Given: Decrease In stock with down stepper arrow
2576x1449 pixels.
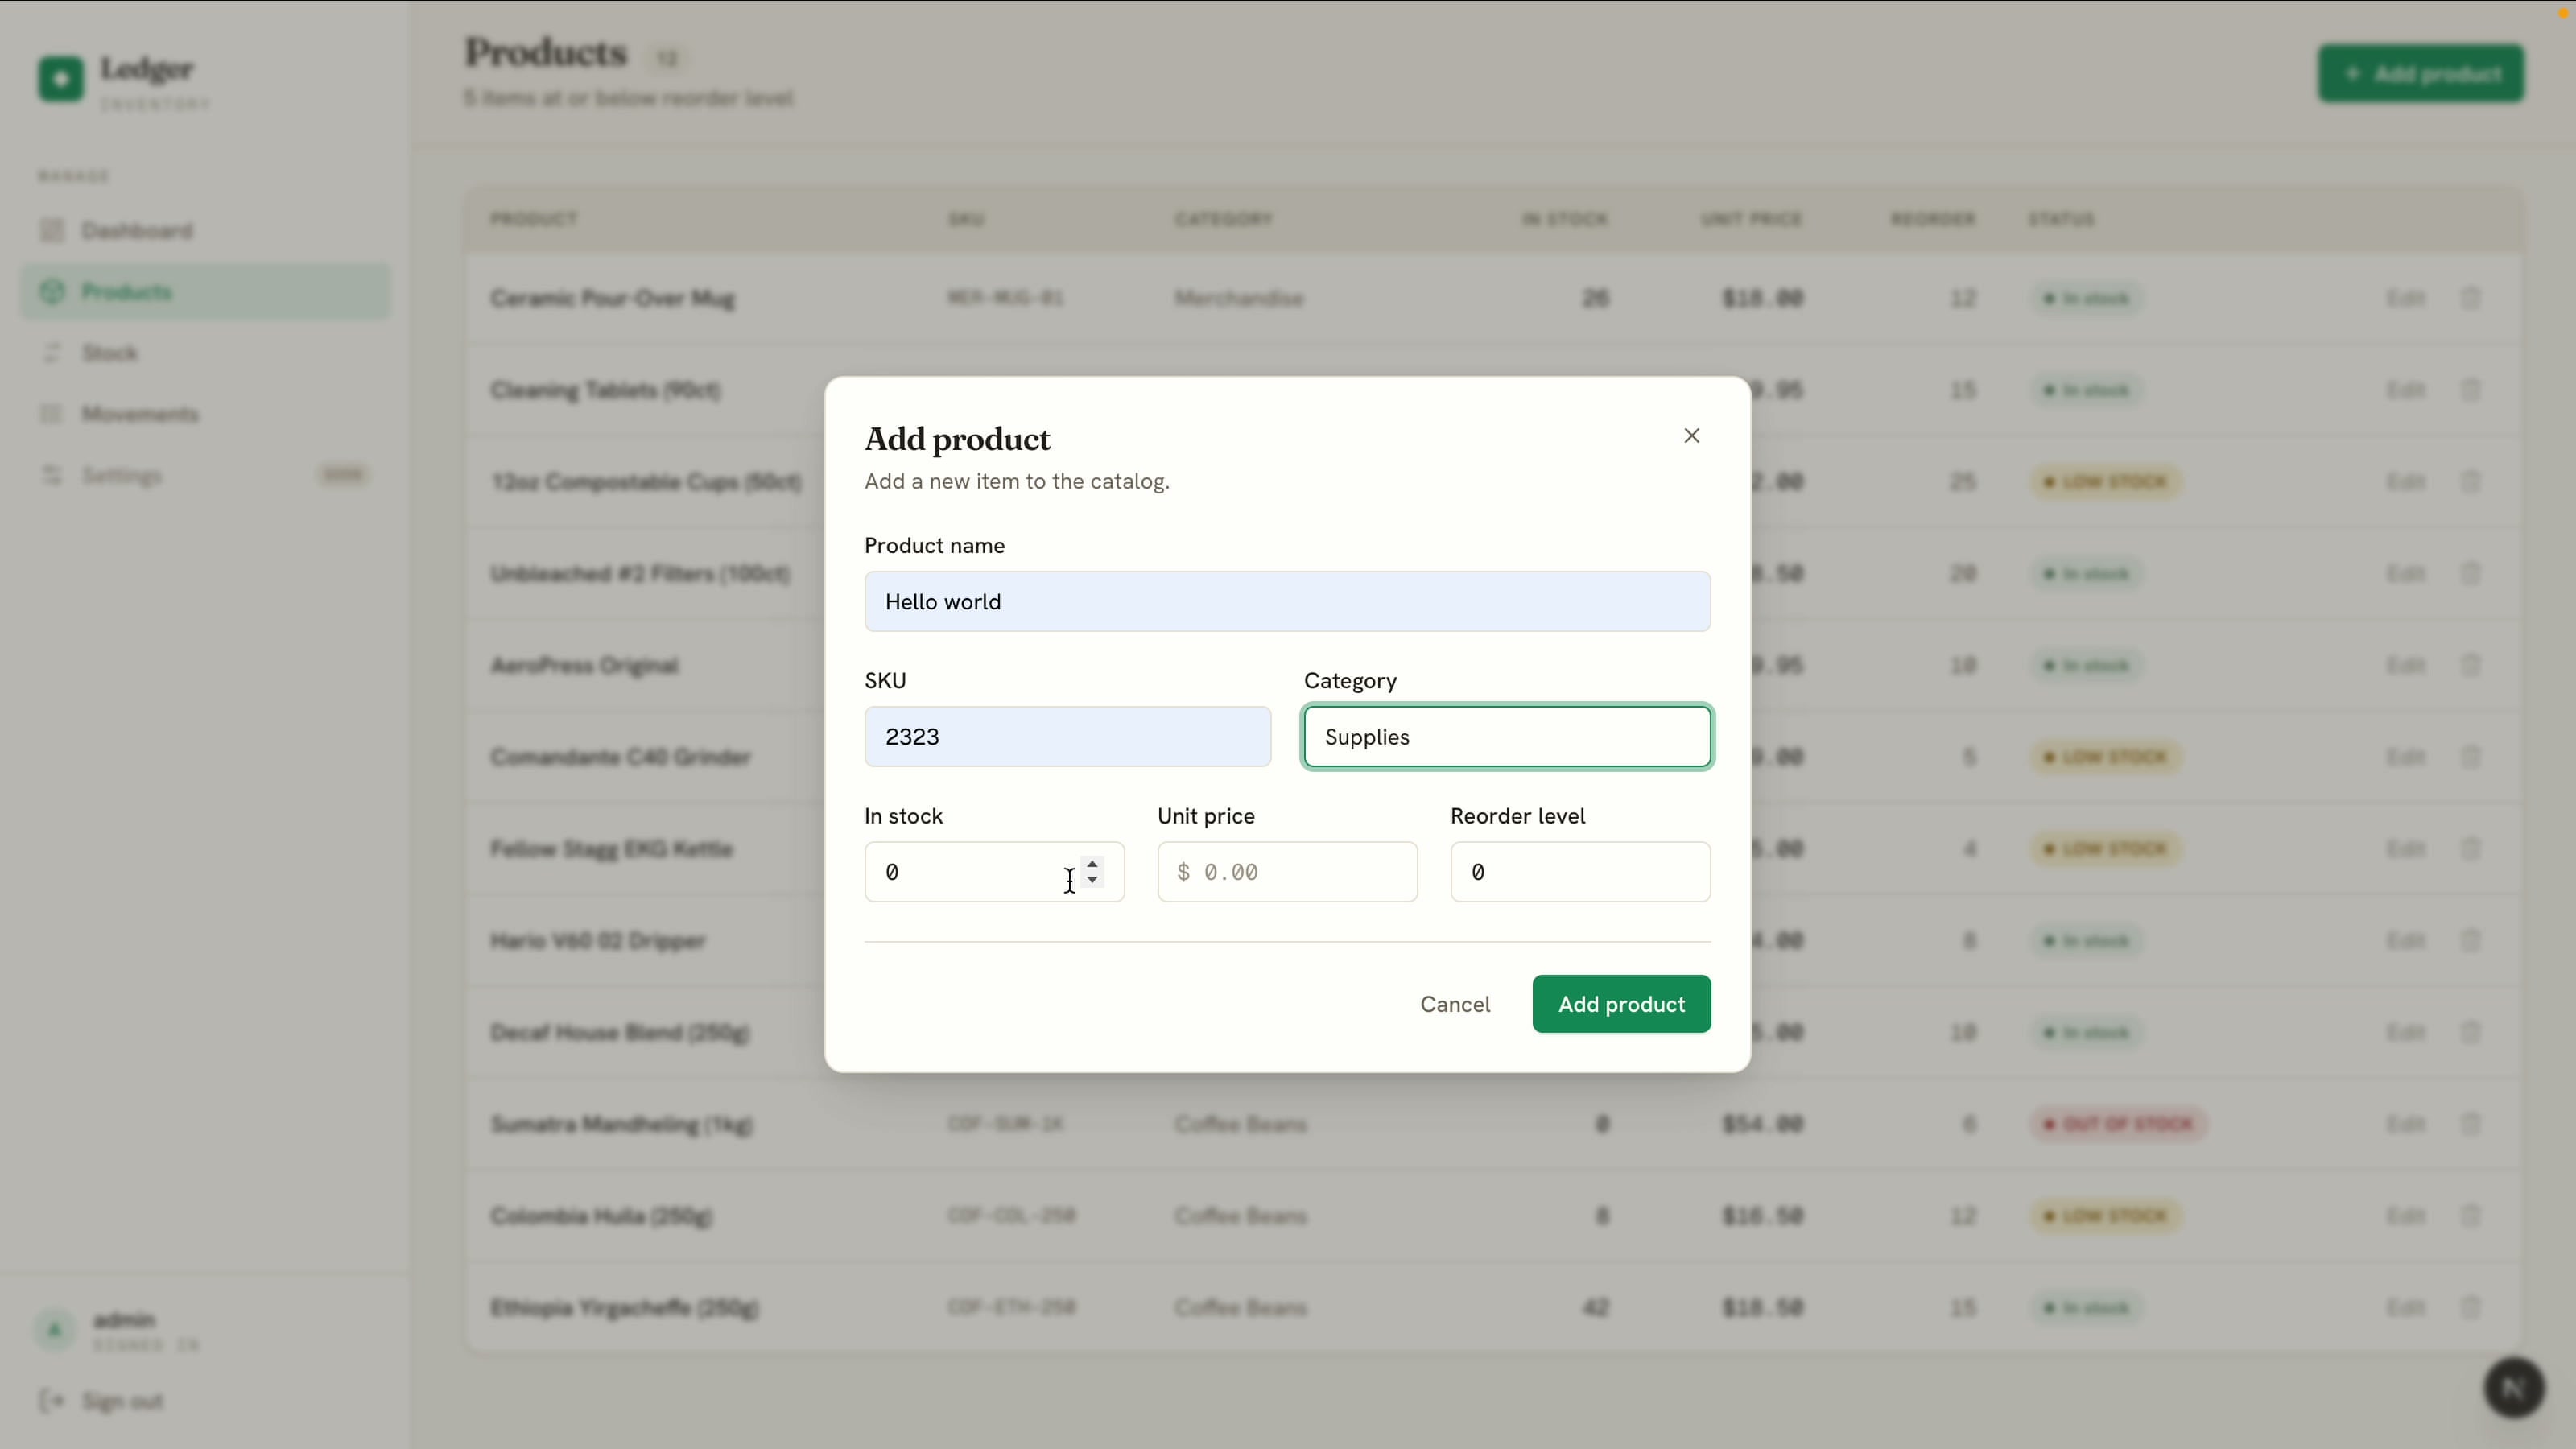Looking at the screenshot, I should pyautogui.click(x=1092, y=880).
